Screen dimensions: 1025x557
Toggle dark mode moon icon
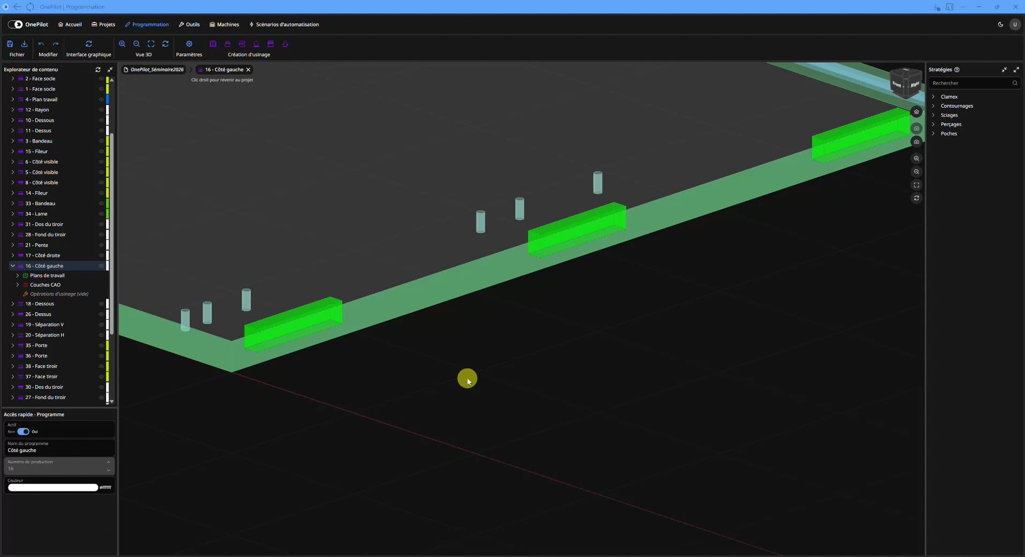1000,25
